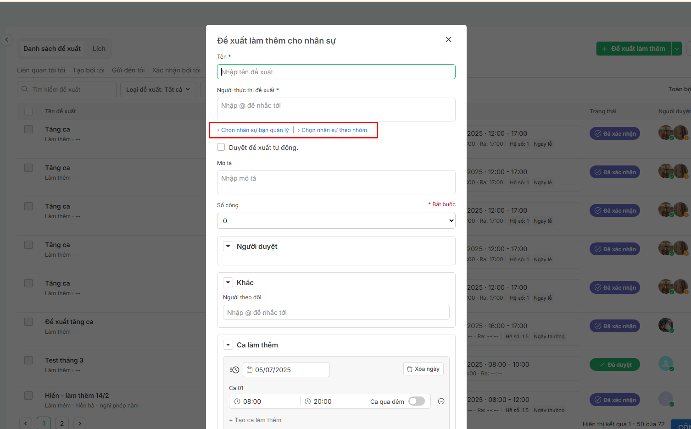Check Duyệt đề xuất tự động checkbox
The width and height of the screenshot is (691, 429).
click(221, 147)
